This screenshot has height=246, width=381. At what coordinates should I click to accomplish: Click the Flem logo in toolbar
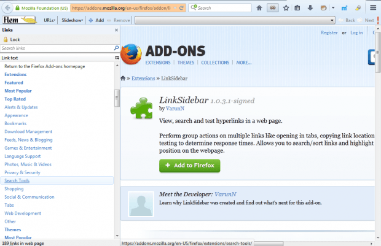pyautogui.click(x=20, y=20)
